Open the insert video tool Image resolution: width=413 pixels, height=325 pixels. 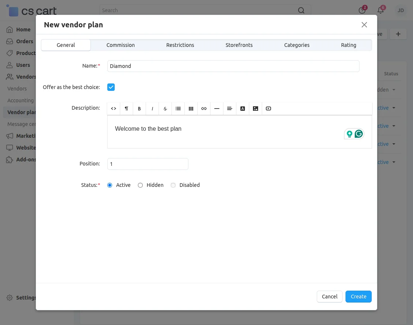268,108
